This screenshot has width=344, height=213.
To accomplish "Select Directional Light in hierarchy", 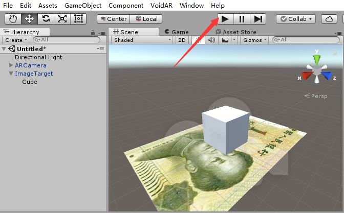I will (38, 57).
